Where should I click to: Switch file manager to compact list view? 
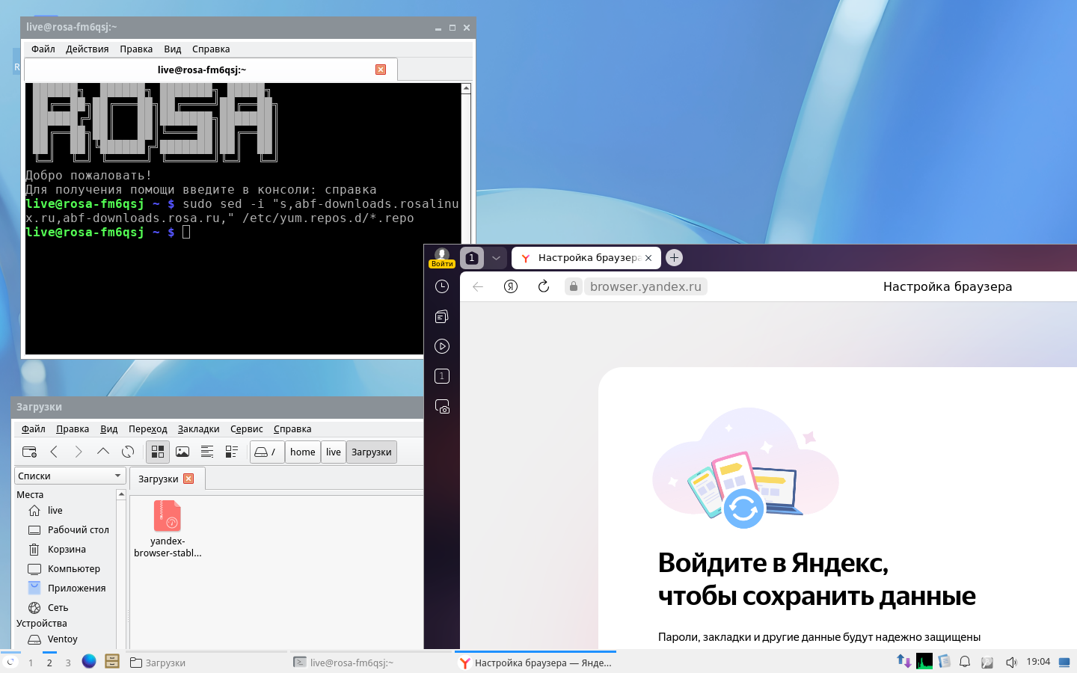(207, 452)
